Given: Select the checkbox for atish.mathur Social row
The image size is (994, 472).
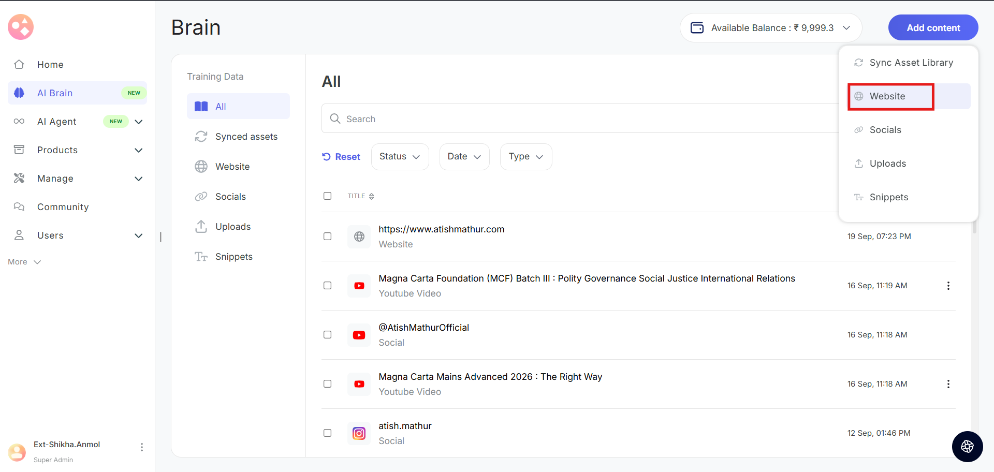Looking at the screenshot, I should tap(327, 433).
